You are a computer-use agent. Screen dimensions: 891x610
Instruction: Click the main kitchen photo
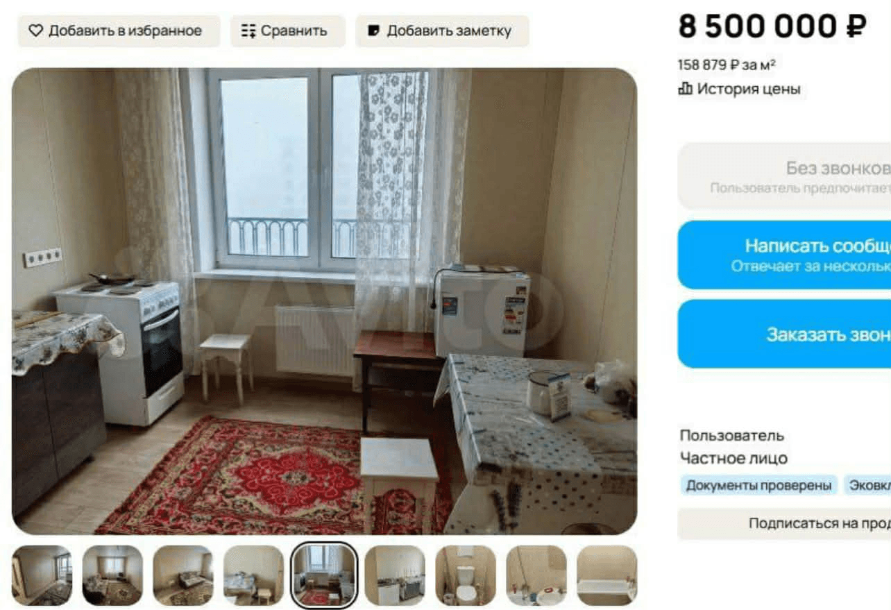coord(324,301)
